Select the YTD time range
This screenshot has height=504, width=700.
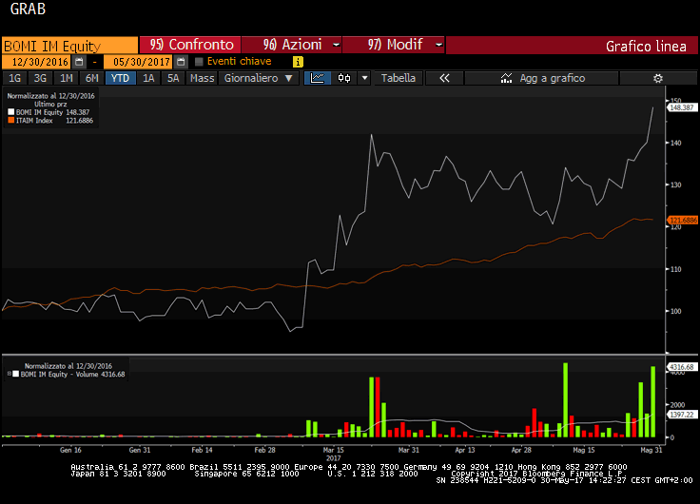coord(120,78)
